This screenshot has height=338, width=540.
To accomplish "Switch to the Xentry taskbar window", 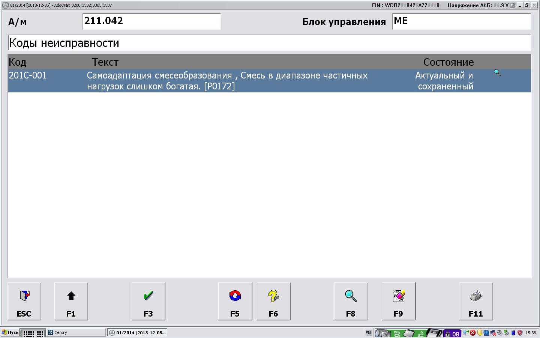I will [x=76, y=332].
